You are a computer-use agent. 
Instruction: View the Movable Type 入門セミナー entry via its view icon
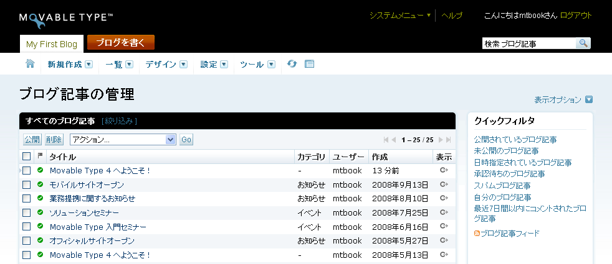[444, 226]
